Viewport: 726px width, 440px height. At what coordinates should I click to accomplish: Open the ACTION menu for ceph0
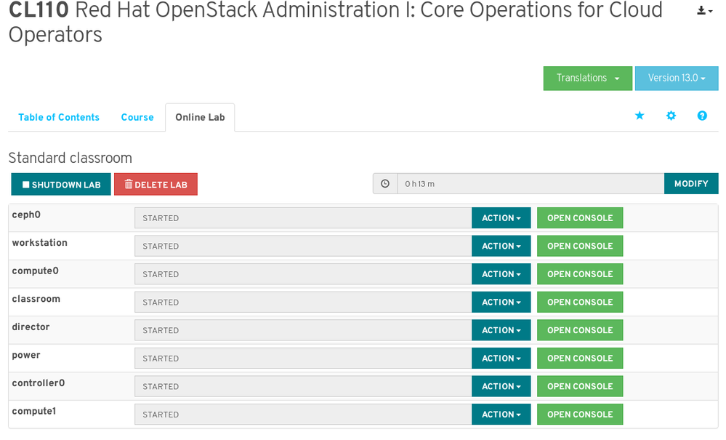point(501,218)
